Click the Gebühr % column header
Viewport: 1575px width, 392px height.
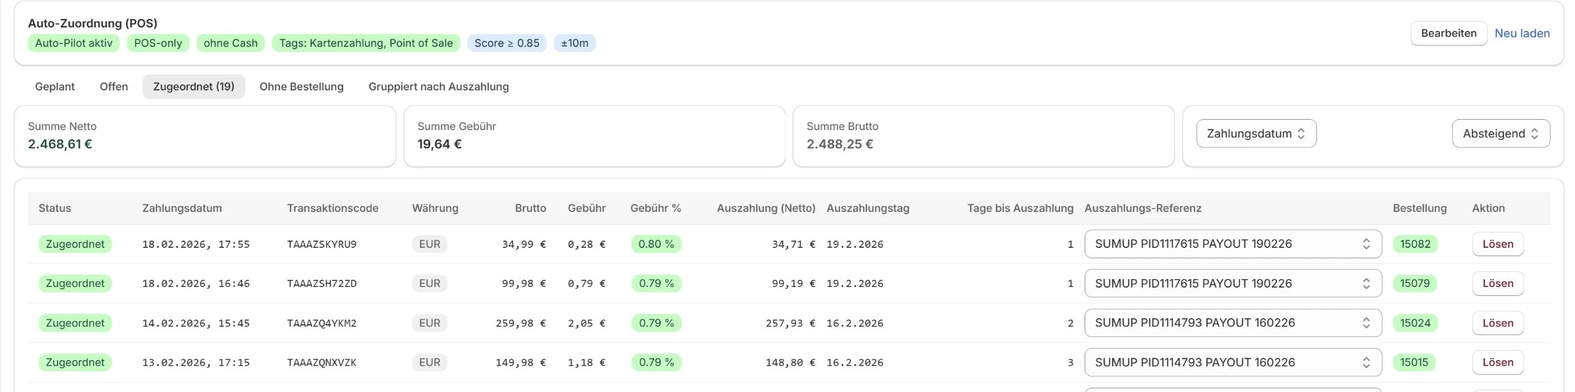[x=655, y=208]
